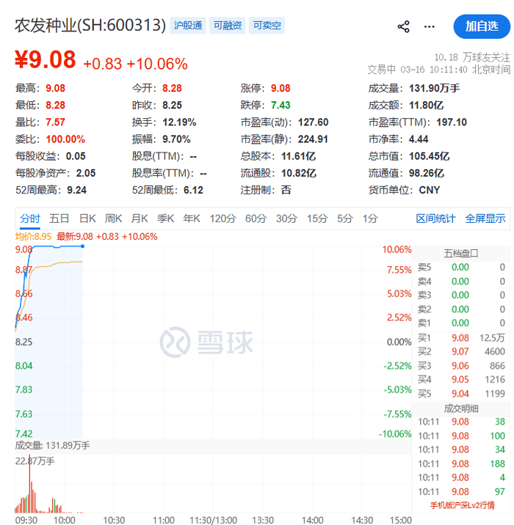Open the 月K chart tab
This screenshot has height=525, width=514.
coord(140,219)
